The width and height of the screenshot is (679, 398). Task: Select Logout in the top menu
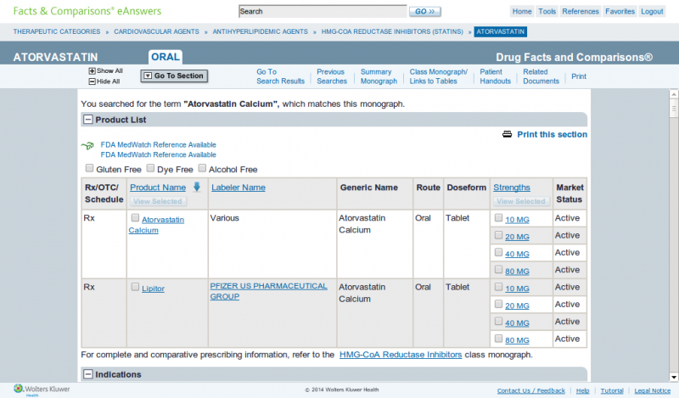coord(652,12)
